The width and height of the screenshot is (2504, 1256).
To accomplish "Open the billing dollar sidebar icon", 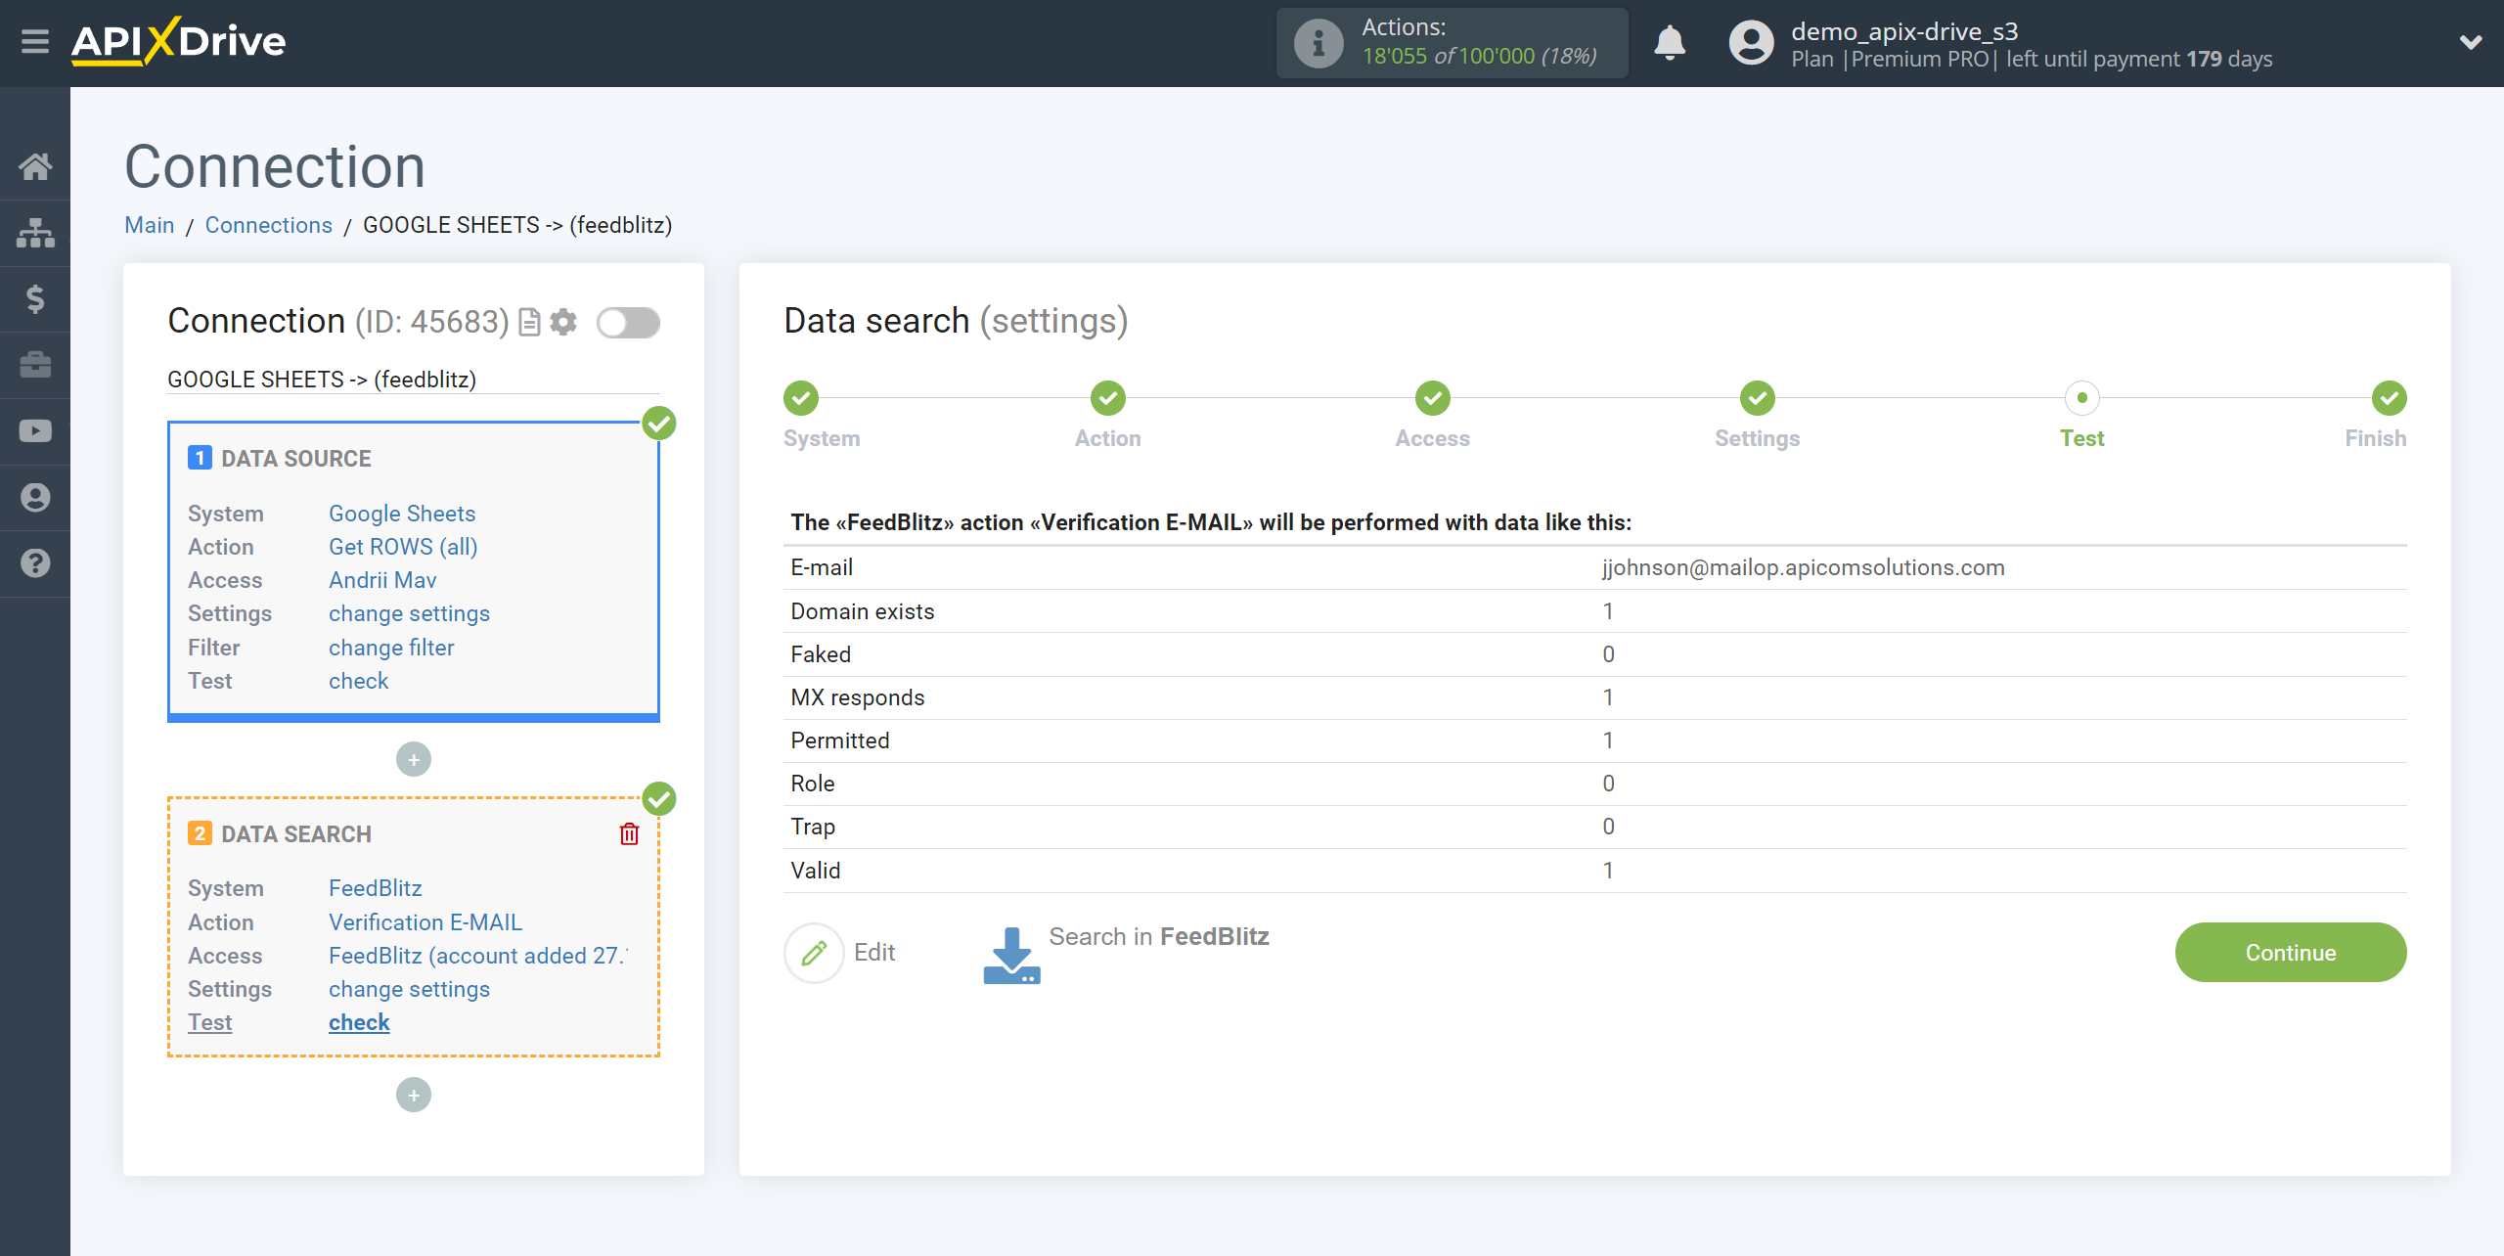I will tap(35, 298).
